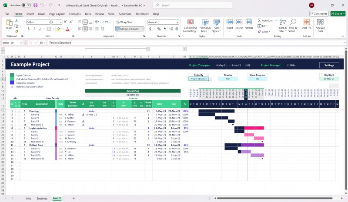This screenshot has width=348, height=202.
Task: Open the Insert Function fx button
Action: pos(41,43)
